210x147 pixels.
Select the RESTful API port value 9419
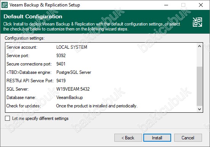pos(61,81)
